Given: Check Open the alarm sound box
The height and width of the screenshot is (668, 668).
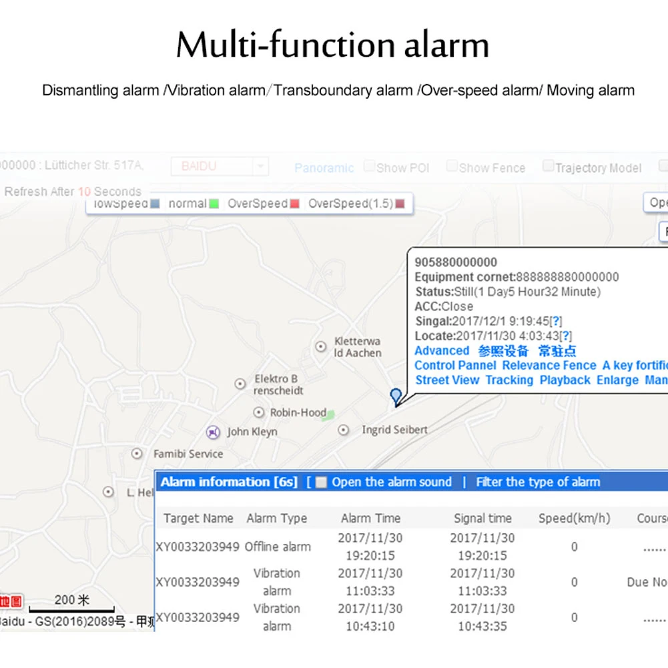Looking at the screenshot, I should [321, 482].
